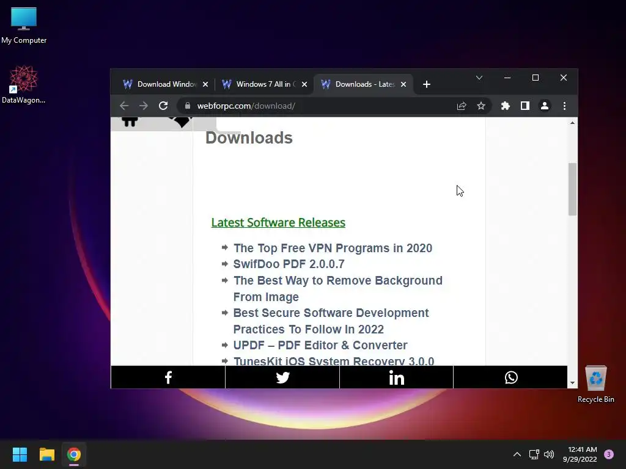Screen dimensions: 626x469
Task: Expand the tab search chevron
Action: click(479, 78)
